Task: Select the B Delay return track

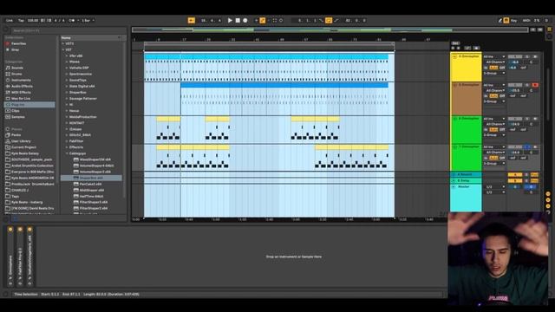Action: (x=466, y=180)
